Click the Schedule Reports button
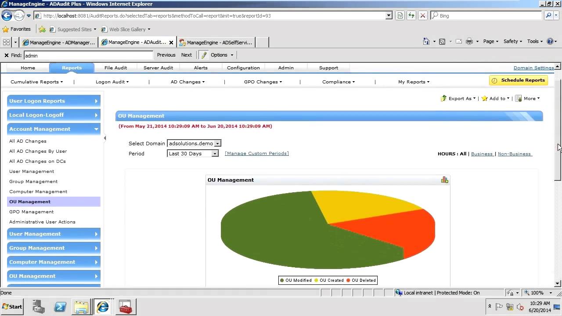 click(518, 80)
